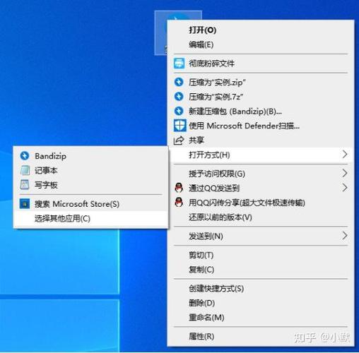Expand the 授予访问权限(G) submenu arrow
The image size is (359, 353).
click(345, 173)
